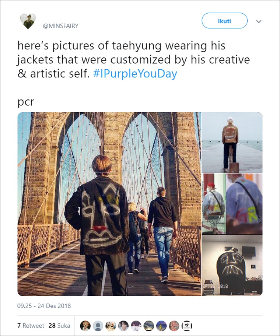Click the pink-toned liker avatar
280x336 pixels.
pyautogui.click(x=174, y=326)
